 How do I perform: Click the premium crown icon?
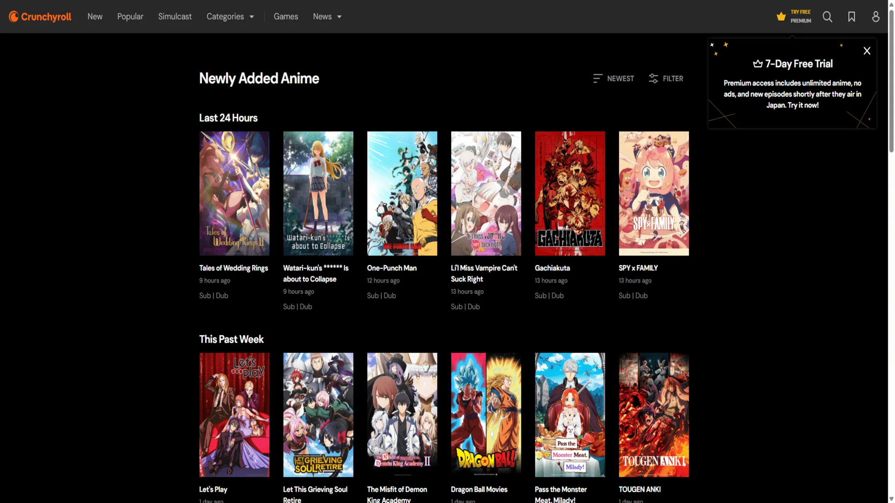click(x=781, y=16)
